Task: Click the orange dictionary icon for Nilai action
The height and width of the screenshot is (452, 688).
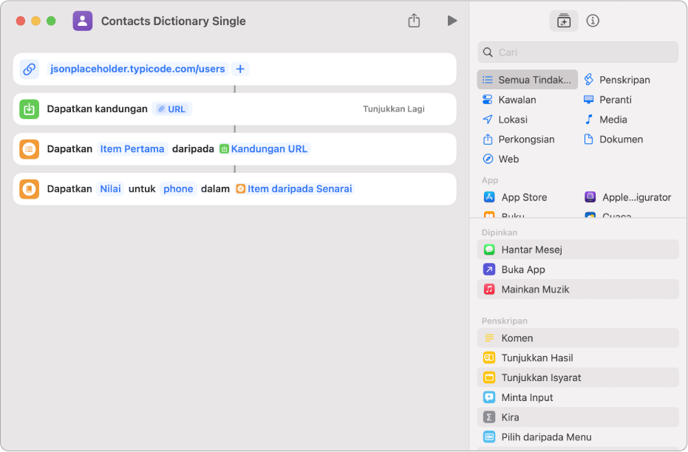Action: (30, 189)
